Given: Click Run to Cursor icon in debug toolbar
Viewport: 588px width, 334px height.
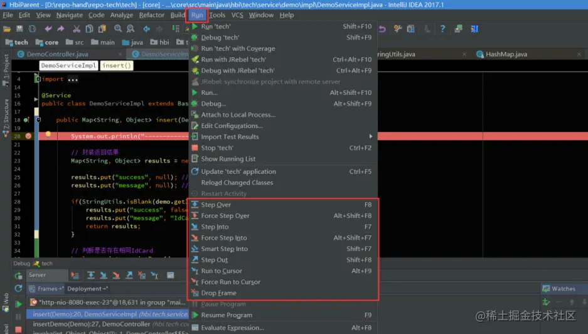Looking at the screenshot, I should click(x=154, y=276).
